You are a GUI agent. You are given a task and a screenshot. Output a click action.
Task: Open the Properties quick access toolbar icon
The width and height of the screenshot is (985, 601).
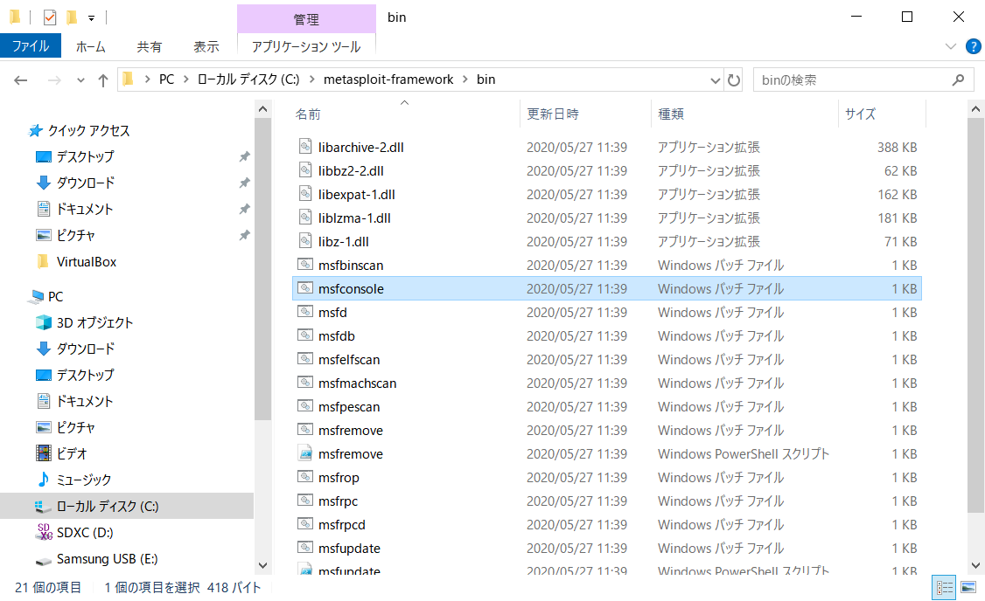[50, 17]
